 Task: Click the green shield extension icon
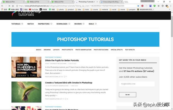click(x=154, y=6)
